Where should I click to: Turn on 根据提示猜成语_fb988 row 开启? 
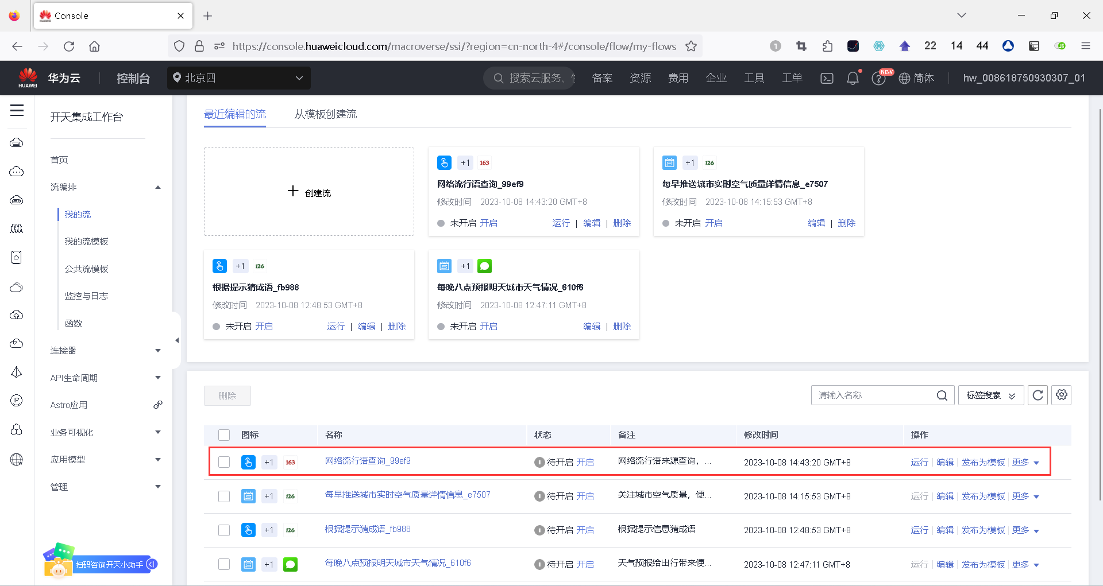pyautogui.click(x=585, y=530)
